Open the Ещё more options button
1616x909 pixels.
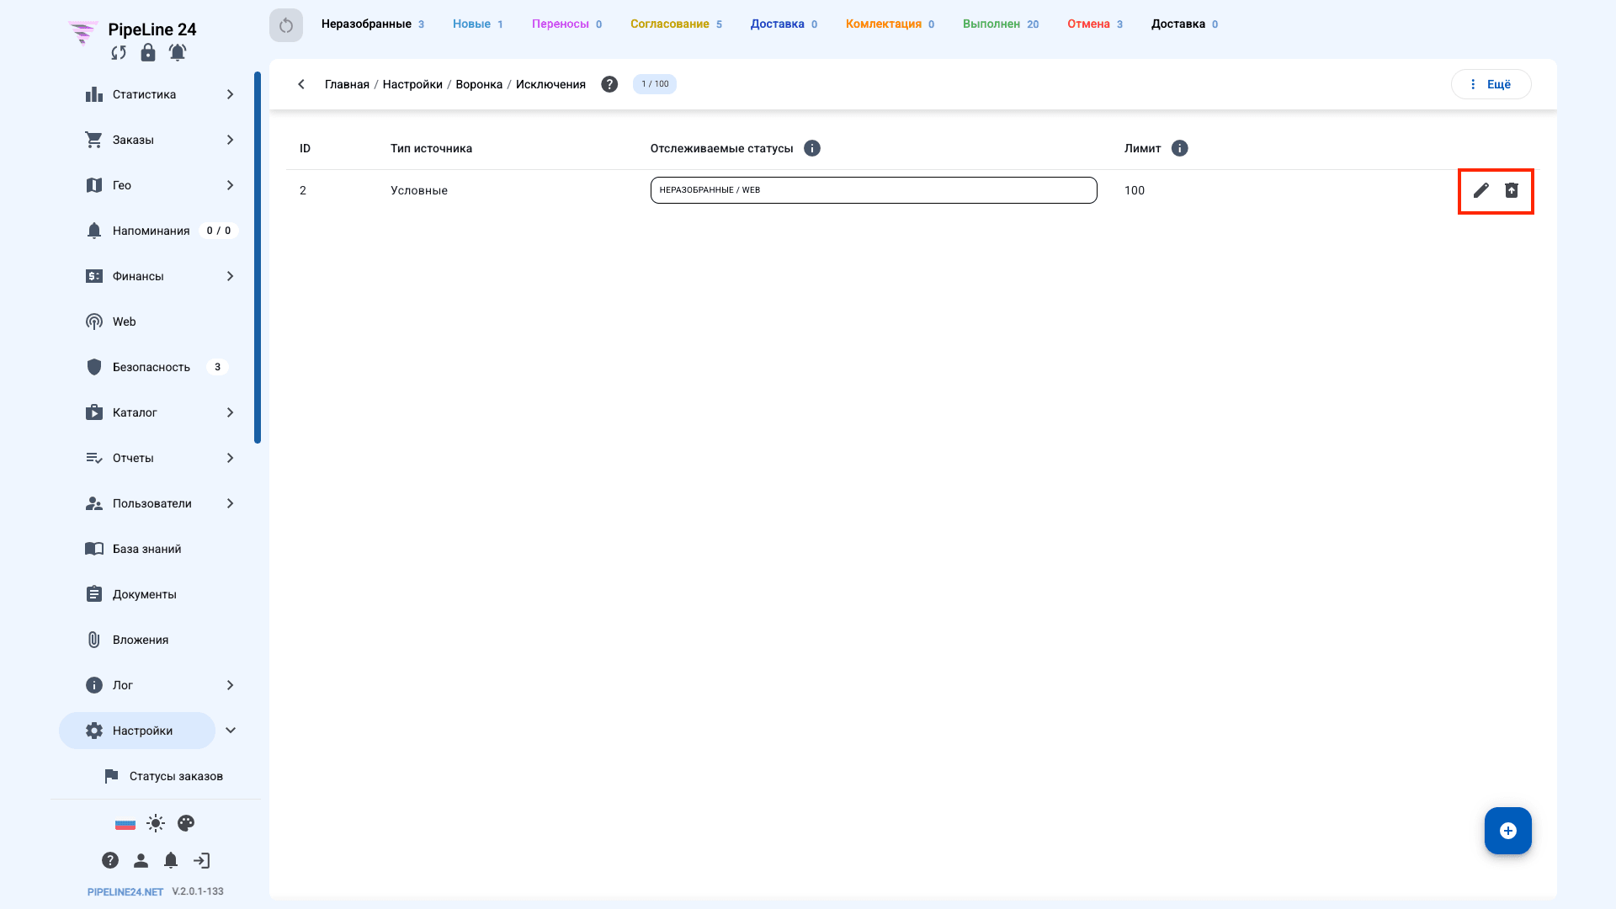(1491, 84)
